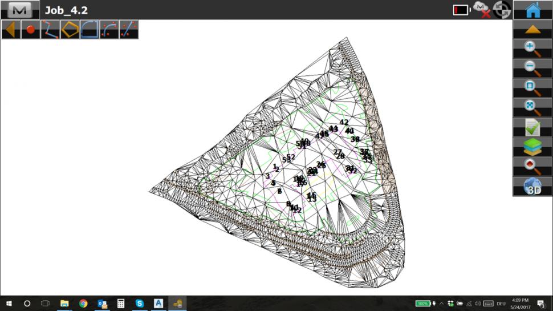
Task: Switch to 3D view
Action: pyautogui.click(x=532, y=187)
